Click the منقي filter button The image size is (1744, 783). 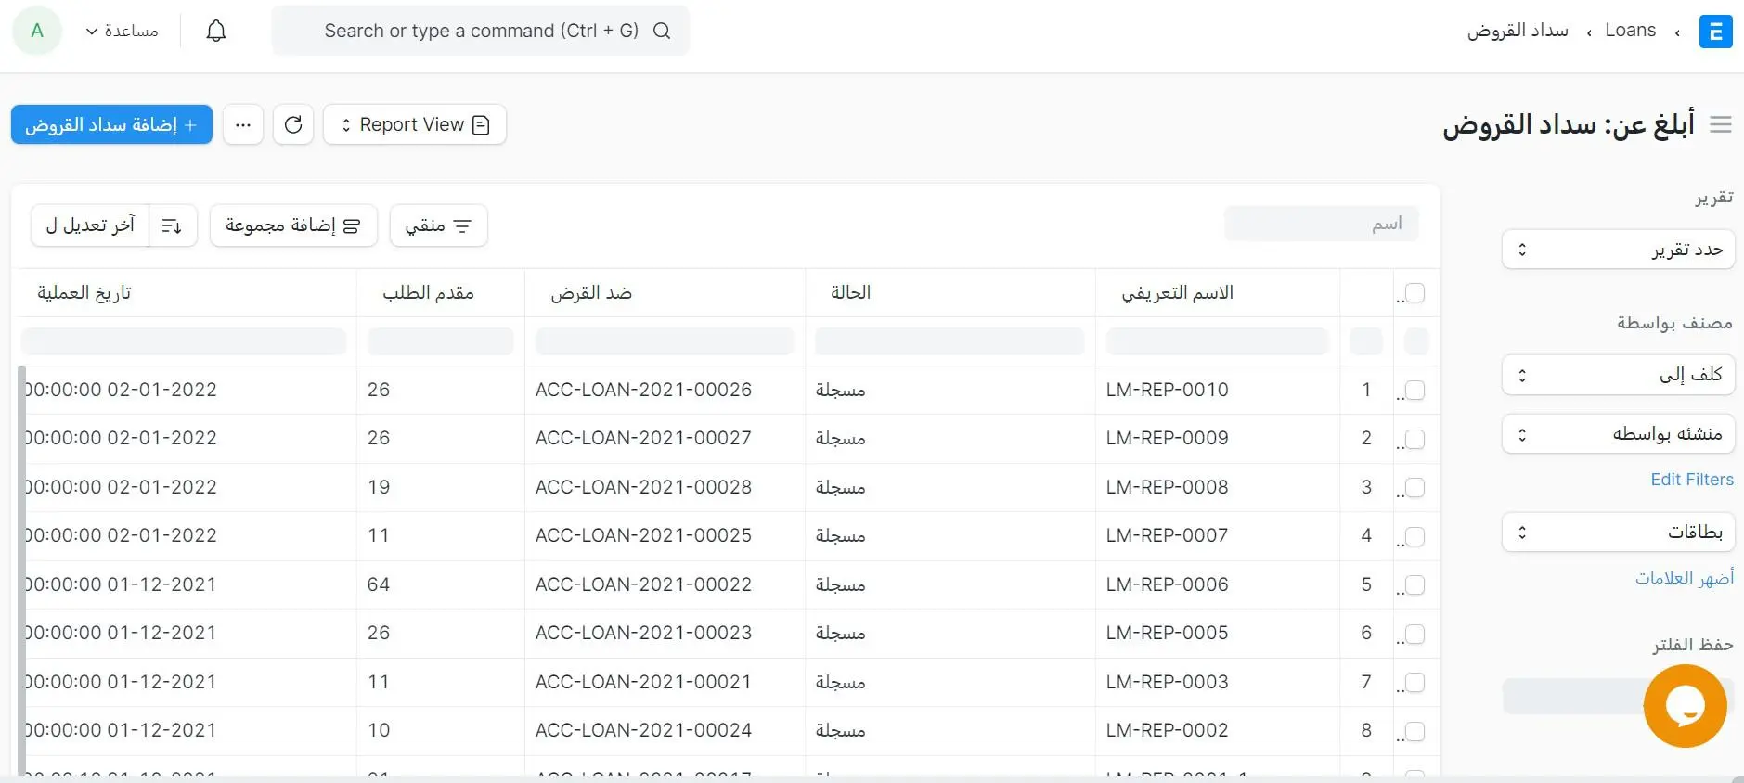439,225
